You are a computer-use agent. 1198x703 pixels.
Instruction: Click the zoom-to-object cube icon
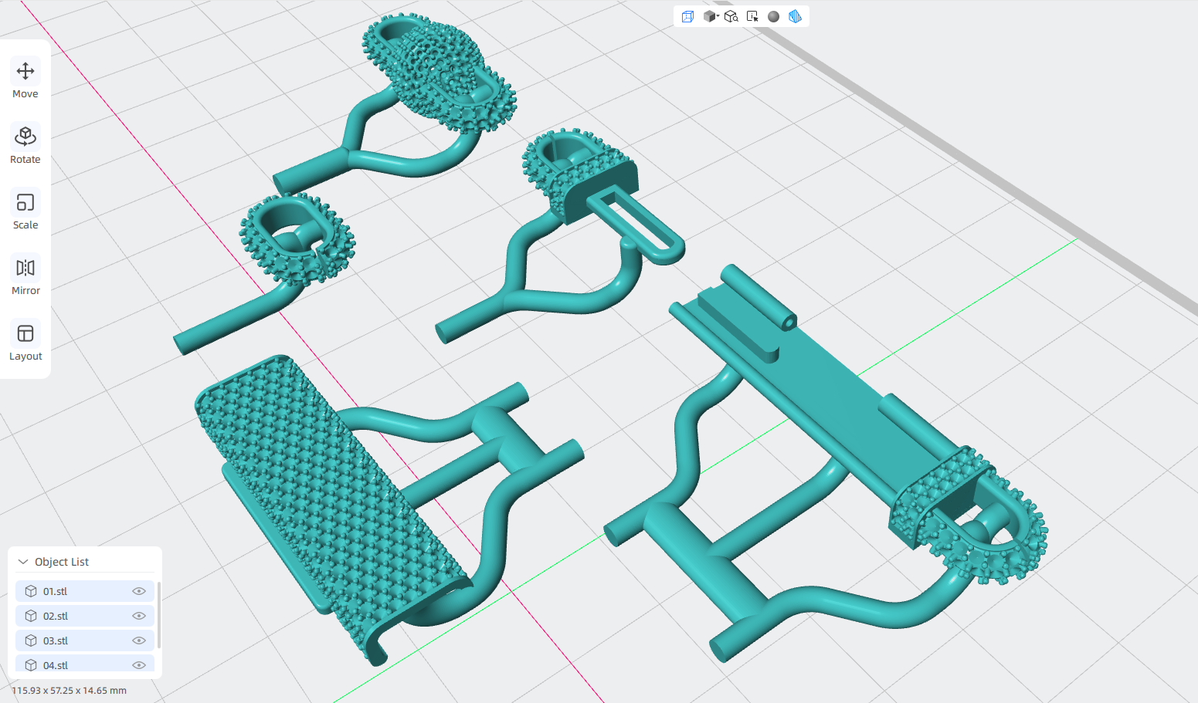(x=731, y=16)
